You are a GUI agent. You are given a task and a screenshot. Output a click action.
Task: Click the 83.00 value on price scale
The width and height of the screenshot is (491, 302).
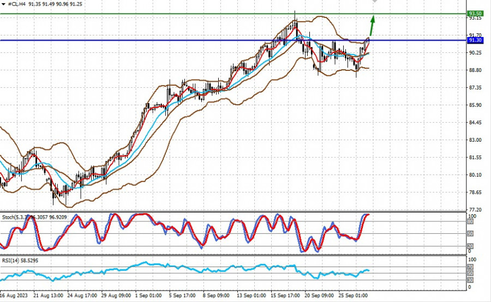pos(475,140)
